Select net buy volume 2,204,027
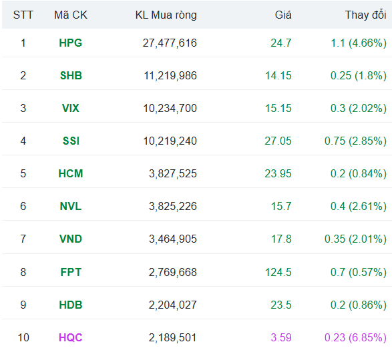 click(x=173, y=305)
